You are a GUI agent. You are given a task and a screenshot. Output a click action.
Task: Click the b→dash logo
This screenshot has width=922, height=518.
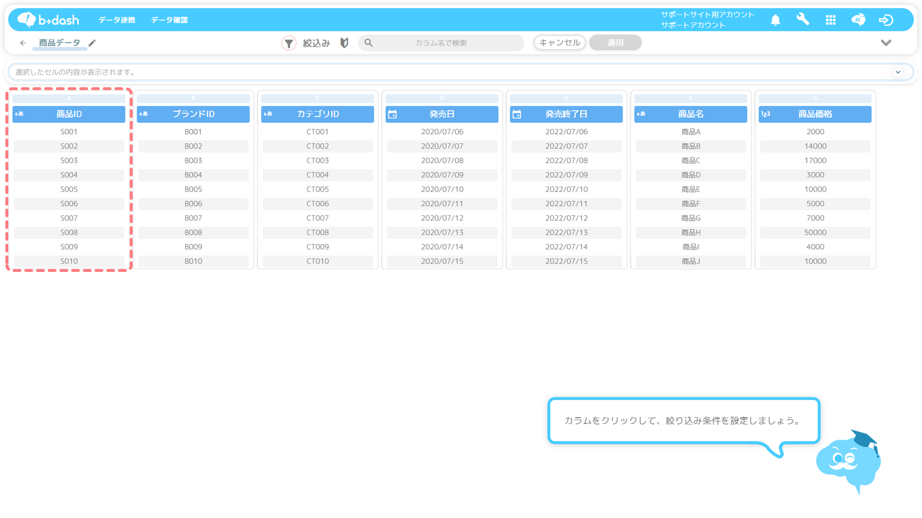tap(48, 19)
